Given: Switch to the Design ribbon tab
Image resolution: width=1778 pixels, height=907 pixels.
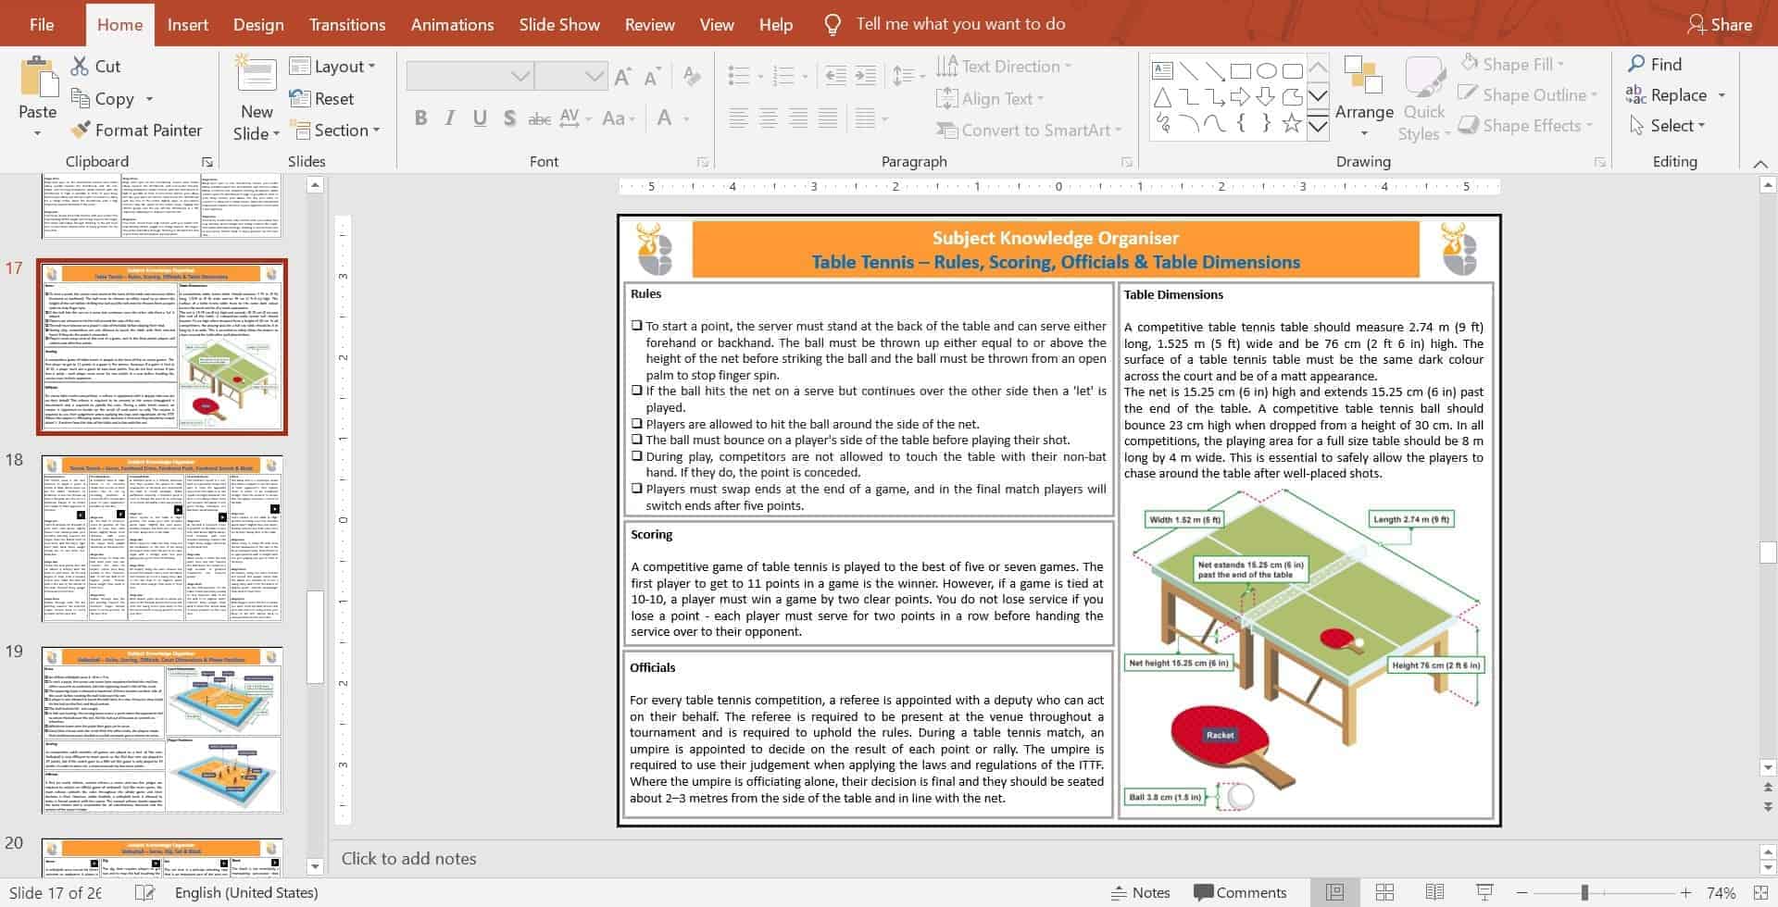Looking at the screenshot, I should 258,24.
